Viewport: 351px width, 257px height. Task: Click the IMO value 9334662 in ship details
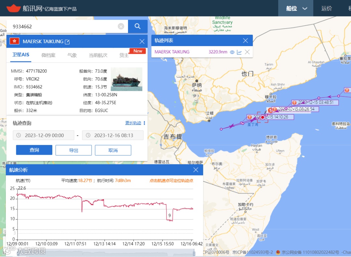[x=34, y=87]
